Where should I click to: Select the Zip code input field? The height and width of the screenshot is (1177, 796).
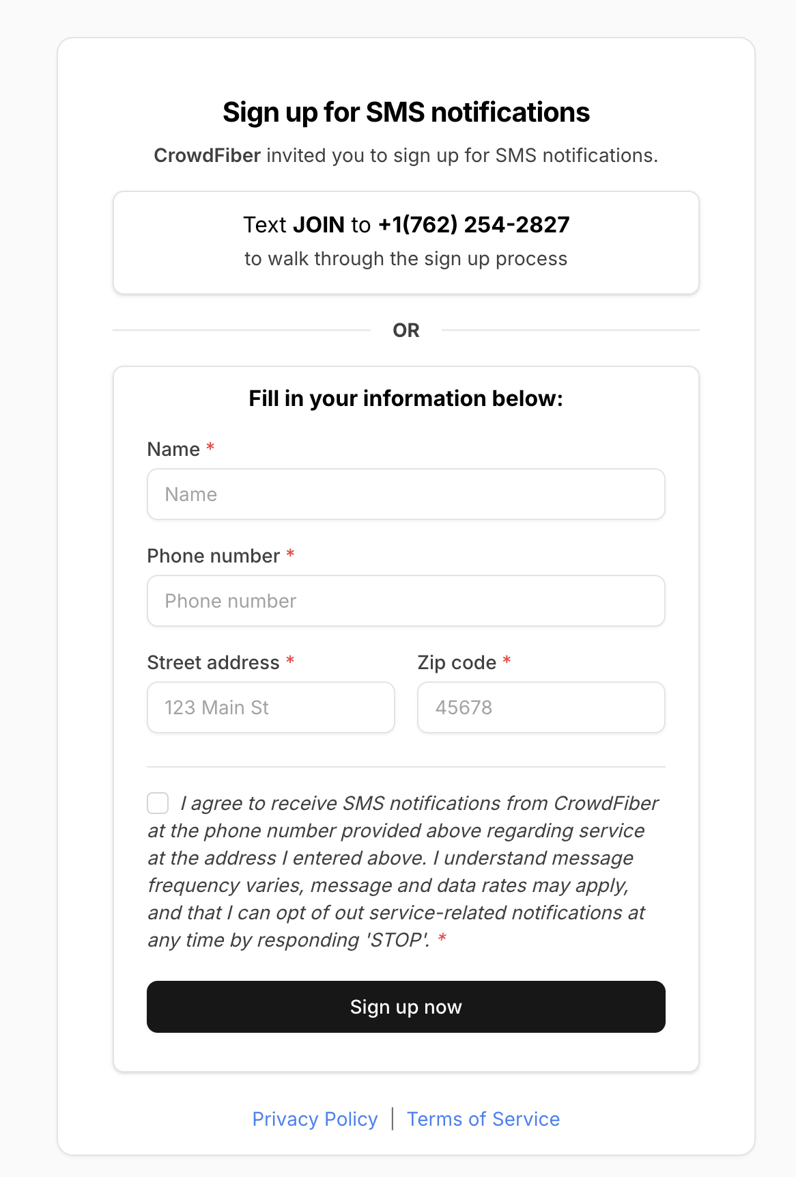pos(541,707)
